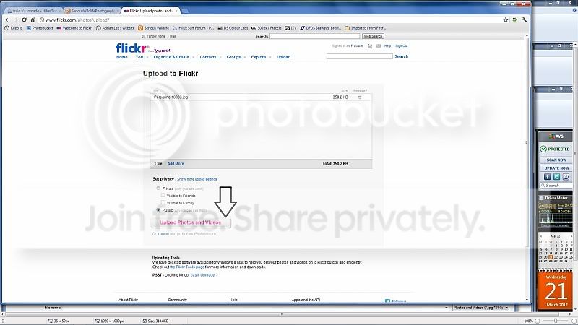Viewport: 578px width, 325px height.
Task: Open the Welcome to Flickr! bookmark
Action: click(74, 28)
